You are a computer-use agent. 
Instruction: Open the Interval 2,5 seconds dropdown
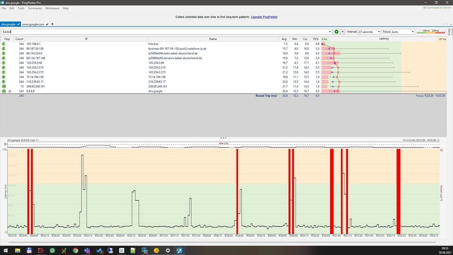click(369, 31)
